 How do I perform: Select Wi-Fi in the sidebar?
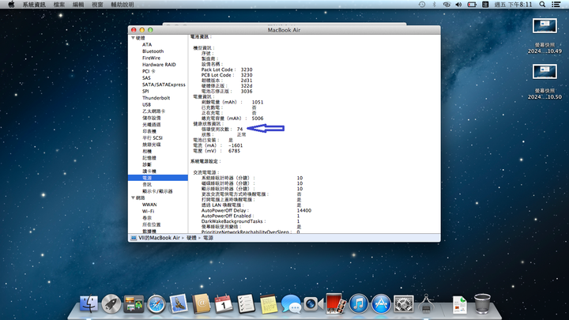(x=148, y=211)
